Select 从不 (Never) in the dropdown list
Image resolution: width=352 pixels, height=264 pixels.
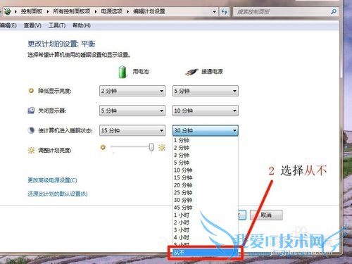pyautogui.click(x=206, y=253)
